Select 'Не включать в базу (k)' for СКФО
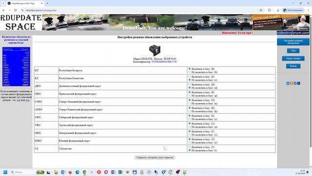This screenshot has height=176, width=312. (190, 111)
